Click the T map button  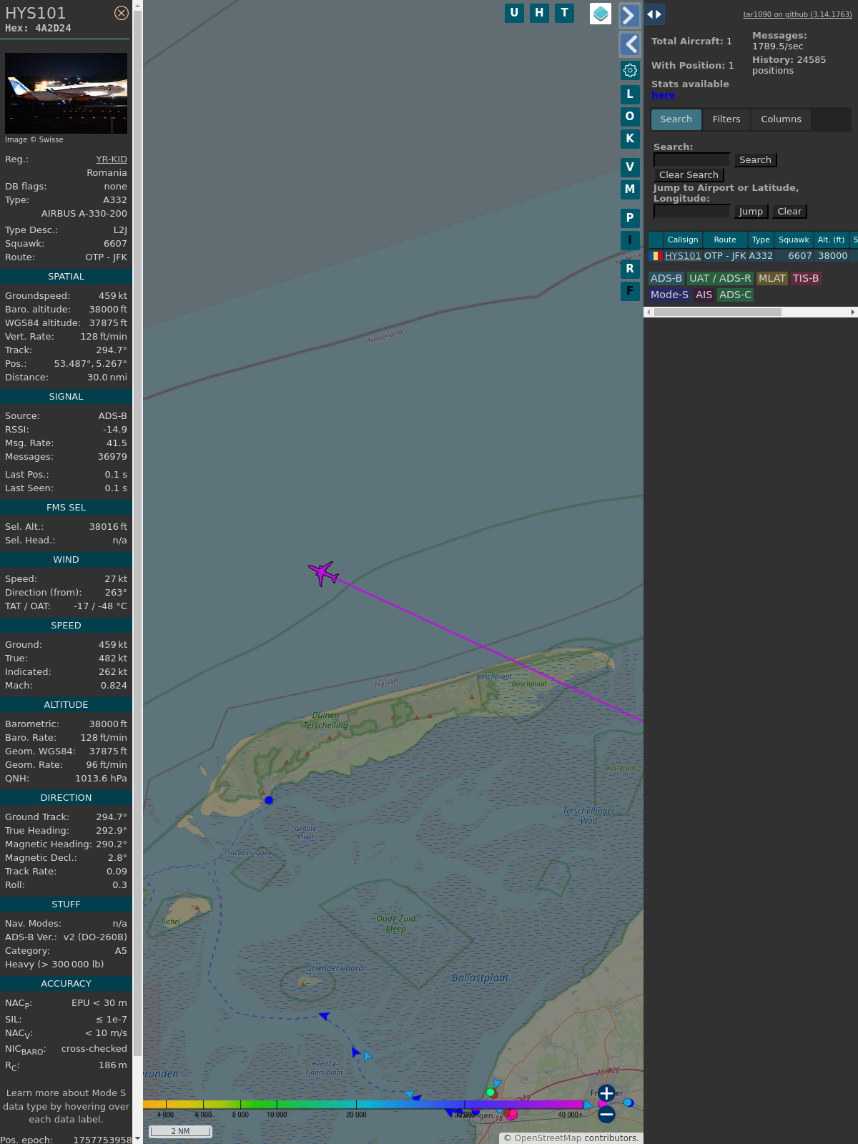click(x=565, y=13)
